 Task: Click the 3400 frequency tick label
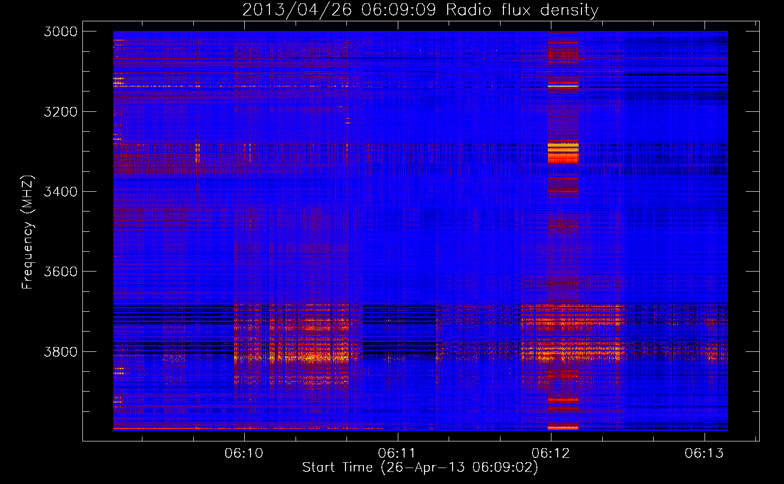point(61,192)
